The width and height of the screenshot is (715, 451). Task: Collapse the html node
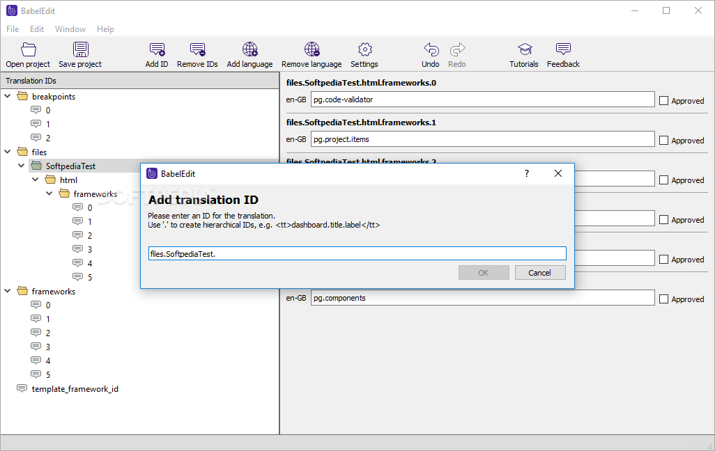coord(36,180)
